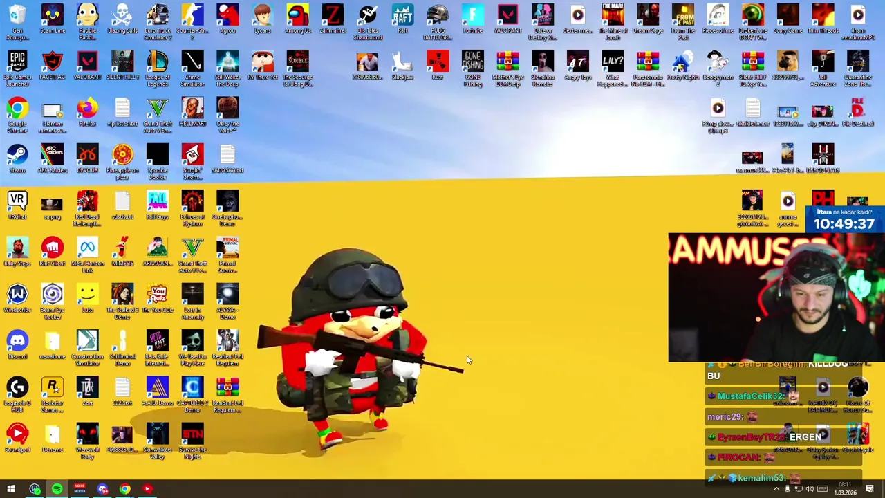Open the Rockstar Games launcher shortcut
The image size is (885, 498).
coord(53,393)
